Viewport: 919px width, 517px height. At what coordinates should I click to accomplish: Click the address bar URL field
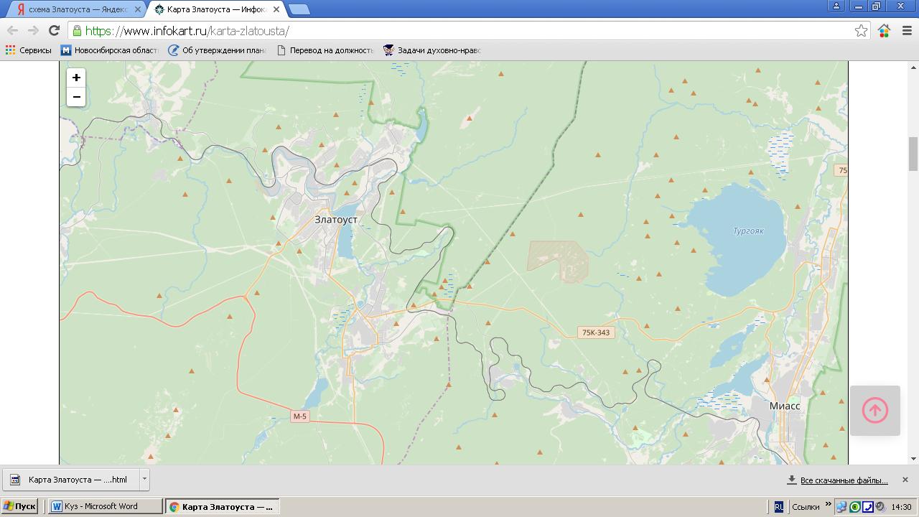tap(459, 31)
